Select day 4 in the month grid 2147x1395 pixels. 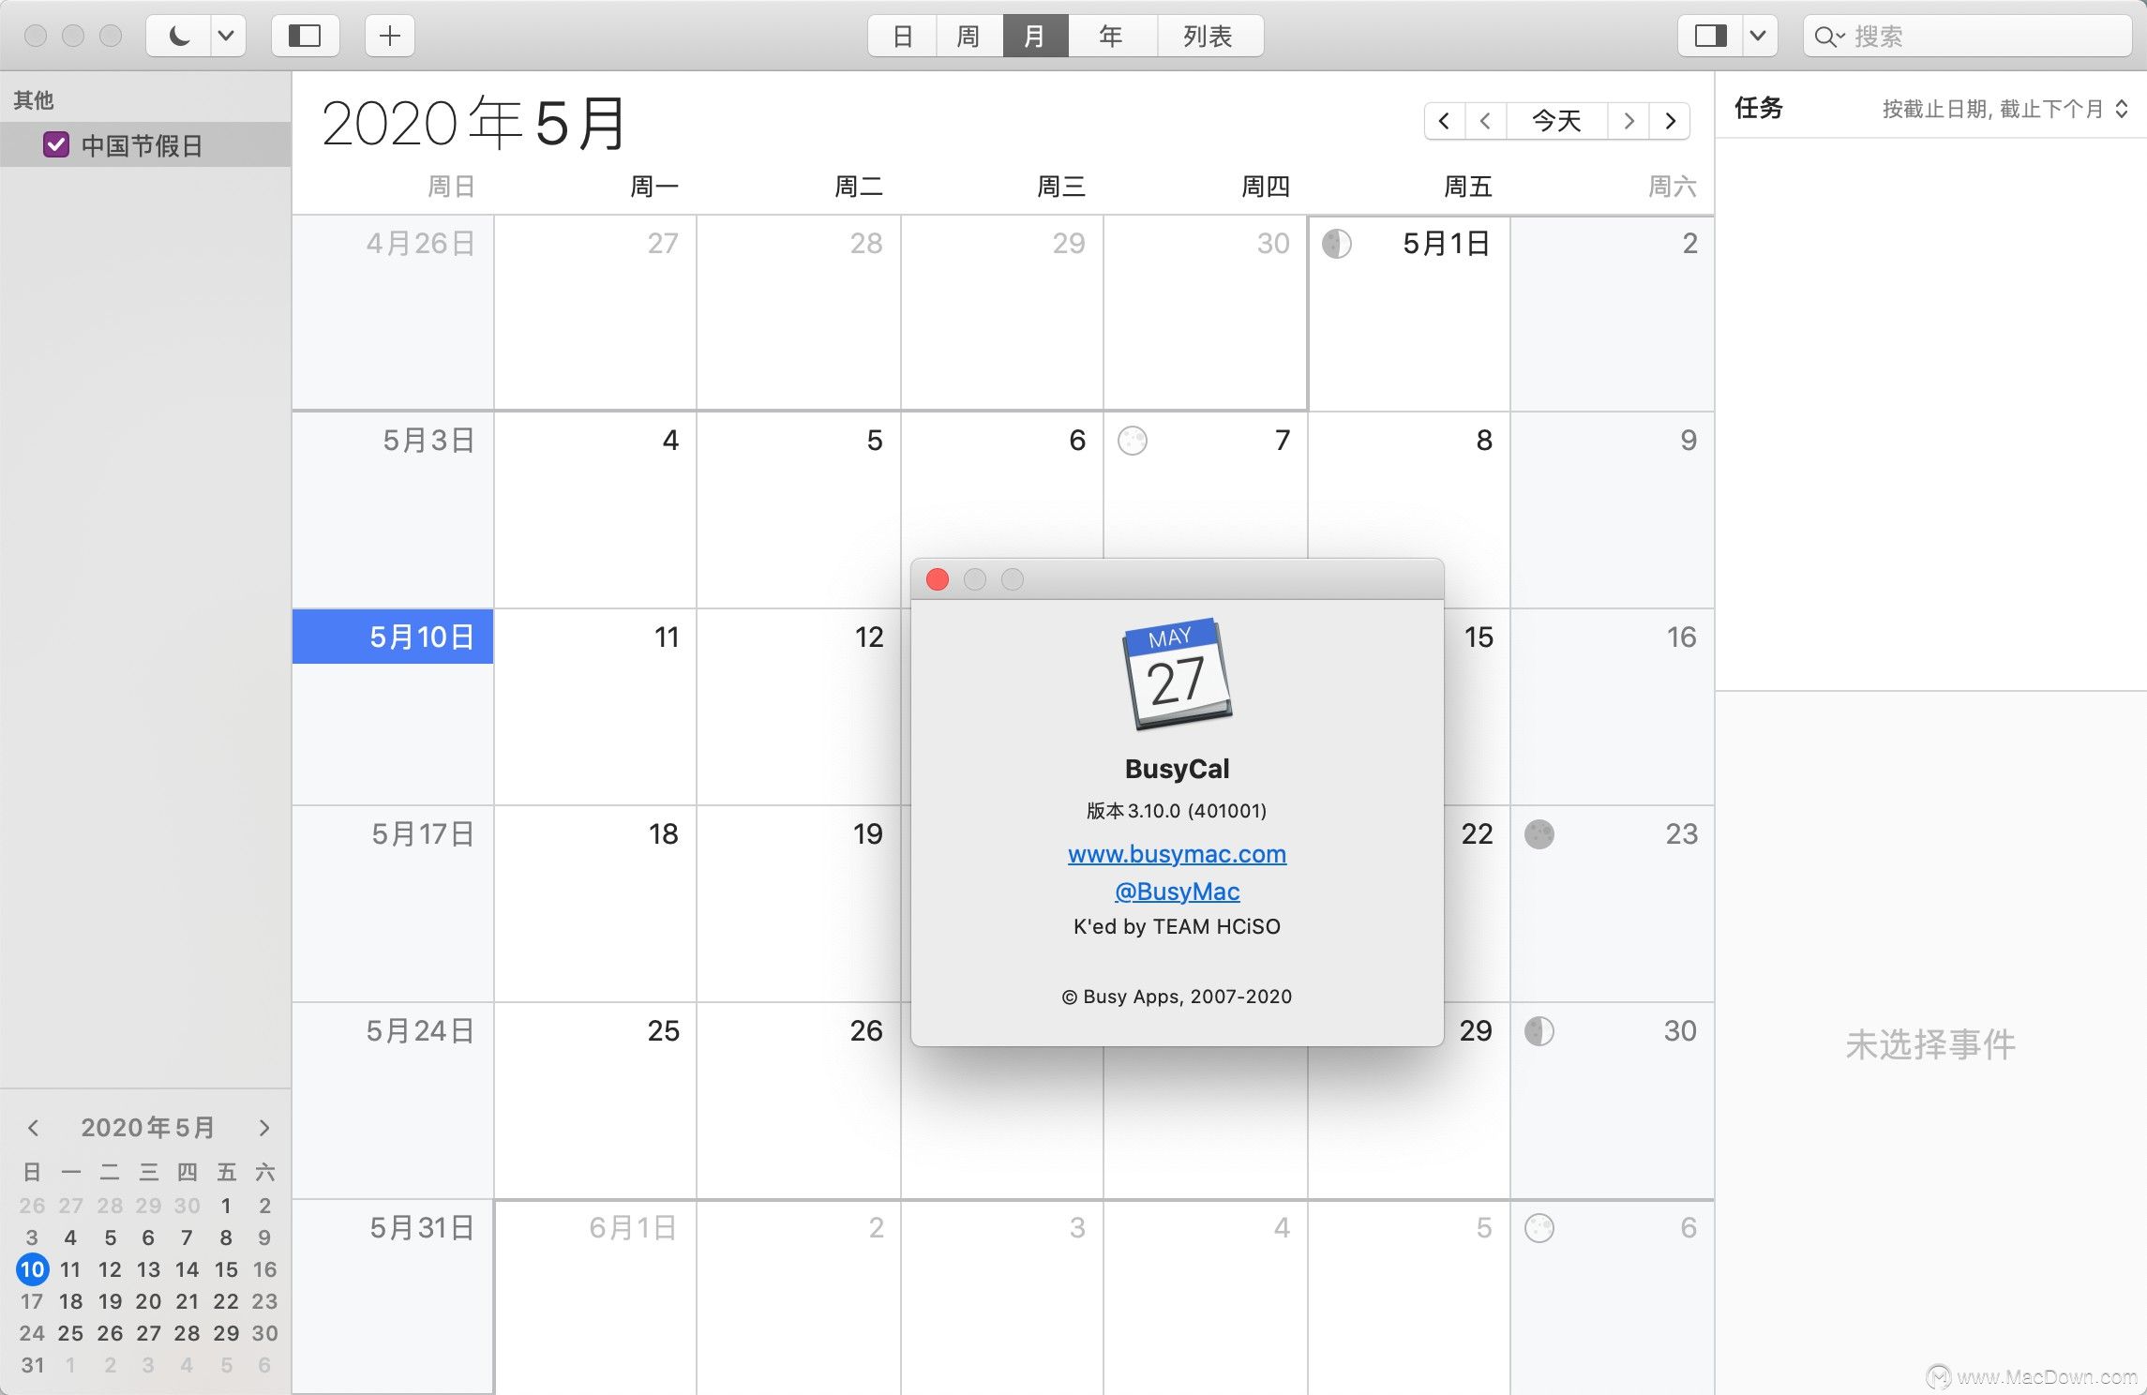pos(595,510)
